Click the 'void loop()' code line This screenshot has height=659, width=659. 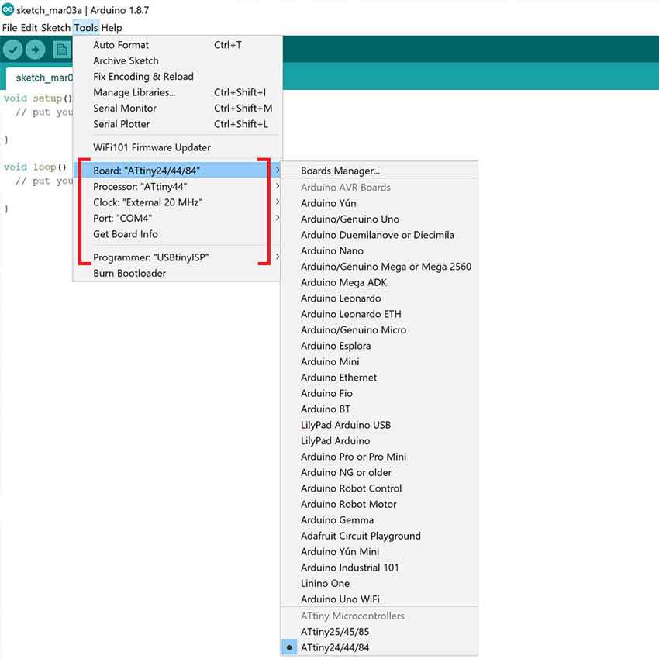(x=35, y=167)
